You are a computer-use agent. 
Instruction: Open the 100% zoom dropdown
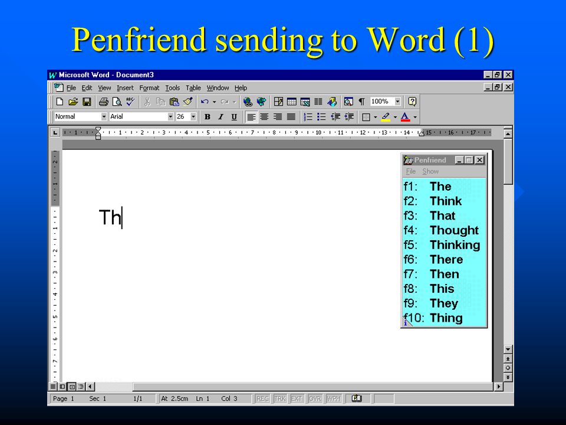[x=397, y=102]
